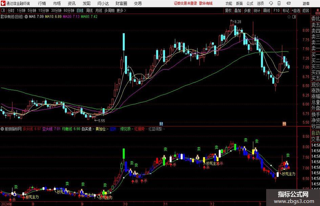Click the 绿见顶 indicator label

point(127,129)
